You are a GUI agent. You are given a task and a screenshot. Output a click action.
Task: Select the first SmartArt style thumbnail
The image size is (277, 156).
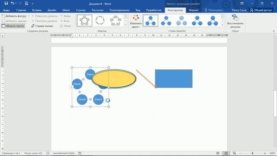coord(151,21)
